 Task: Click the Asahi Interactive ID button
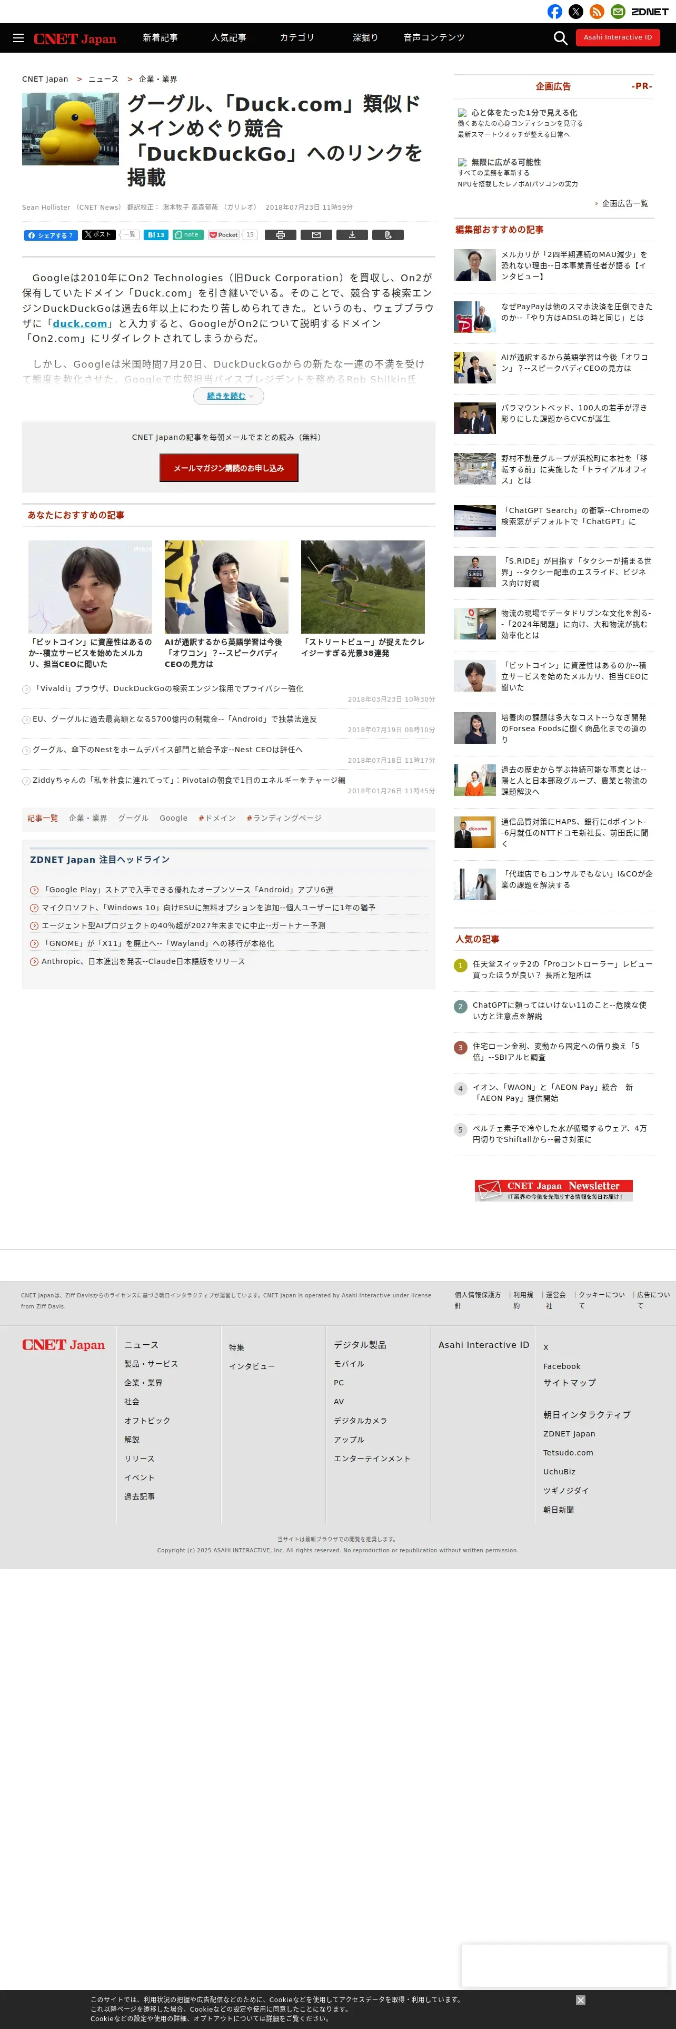(618, 38)
